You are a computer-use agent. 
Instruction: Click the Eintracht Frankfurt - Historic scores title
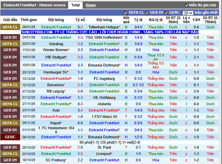pos(34,5)
